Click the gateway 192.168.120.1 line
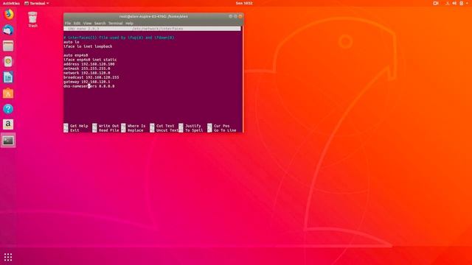 [x=87, y=82]
